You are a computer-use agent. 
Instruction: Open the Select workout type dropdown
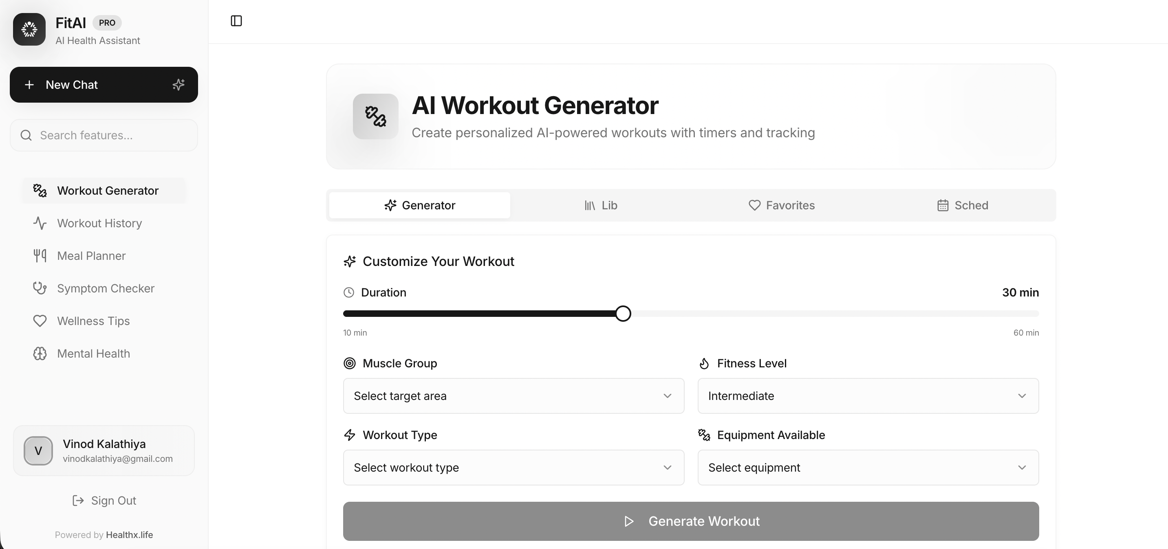[x=513, y=467]
